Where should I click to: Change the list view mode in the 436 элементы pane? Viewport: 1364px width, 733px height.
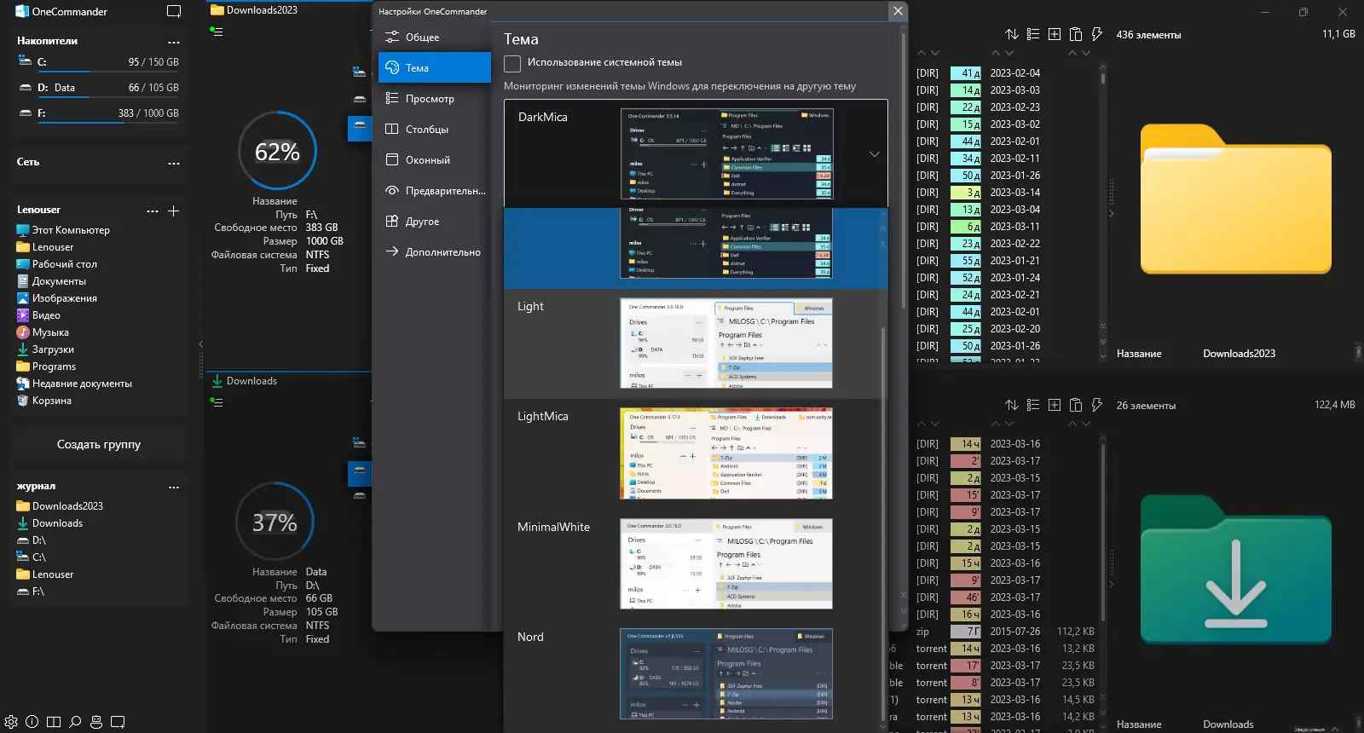click(1033, 34)
